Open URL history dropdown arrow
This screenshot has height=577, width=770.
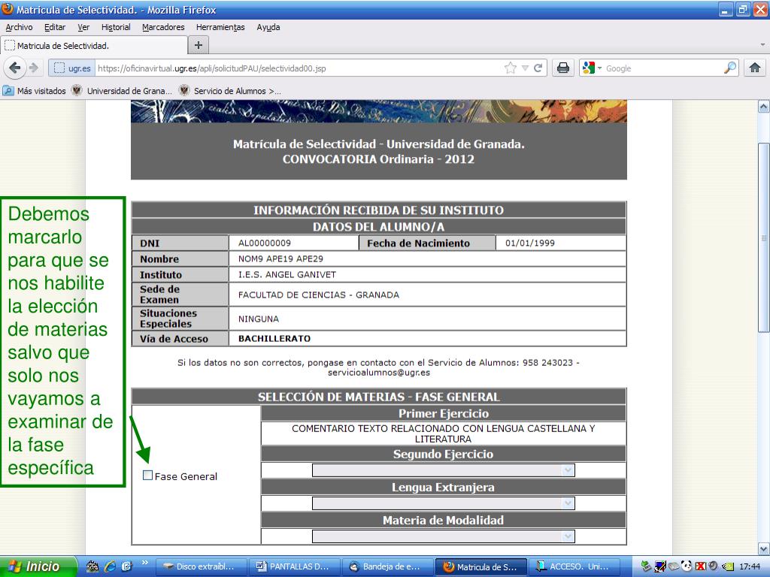(525, 68)
